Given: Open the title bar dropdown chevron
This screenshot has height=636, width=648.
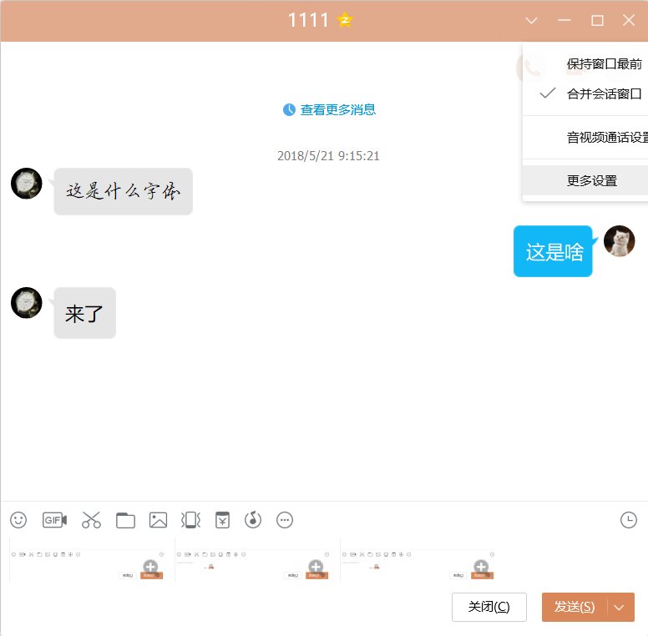Looking at the screenshot, I should (531, 20).
